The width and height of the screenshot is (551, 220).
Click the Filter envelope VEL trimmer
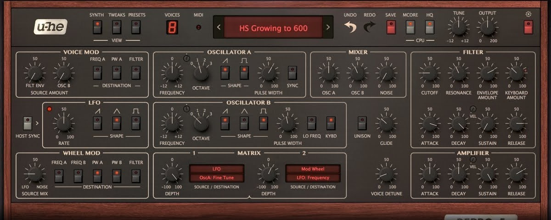click(473, 109)
